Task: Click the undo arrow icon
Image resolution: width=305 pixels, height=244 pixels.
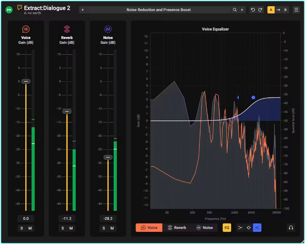Action: click(253, 10)
